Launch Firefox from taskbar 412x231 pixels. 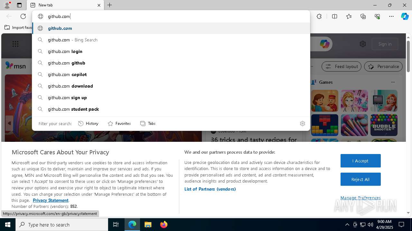coord(164,225)
